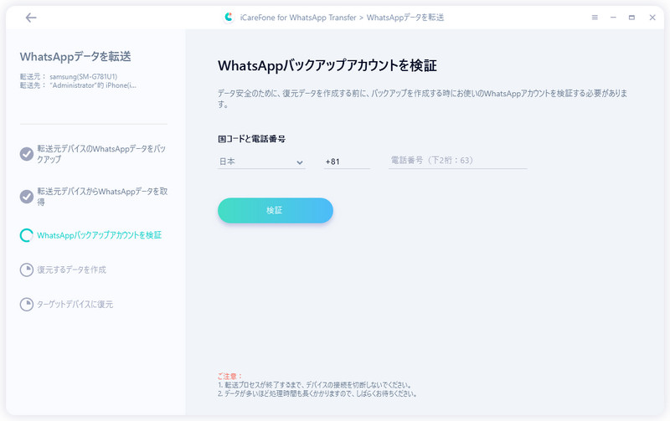Click the clock icon beside 復元するデータを作成
This screenshot has height=421, width=670.
click(x=27, y=270)
